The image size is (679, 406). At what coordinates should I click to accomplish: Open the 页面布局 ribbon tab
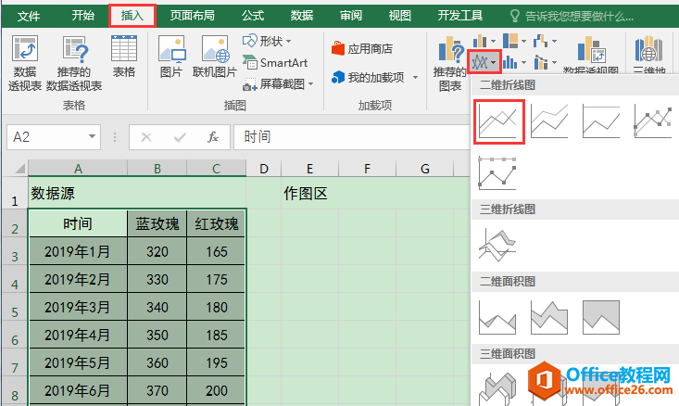[x=192, y=16]
